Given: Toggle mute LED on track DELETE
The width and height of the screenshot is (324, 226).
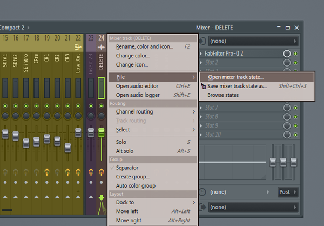Looking at the screenshot, I should click(x=102, y=106).
